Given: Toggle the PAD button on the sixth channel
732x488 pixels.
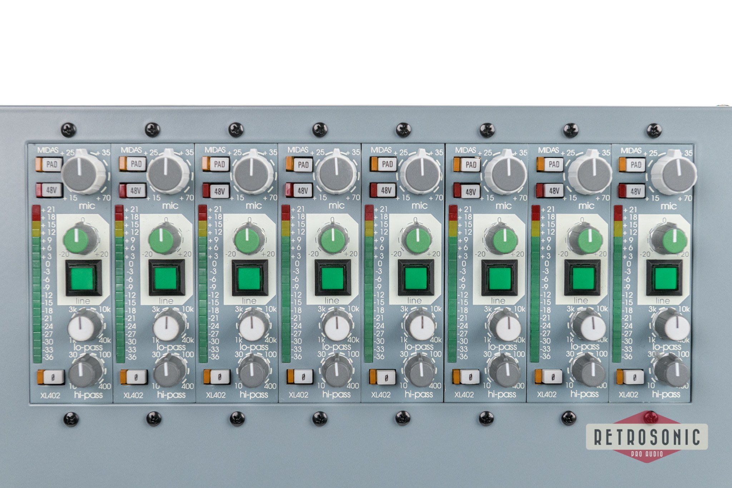Looking at the screenshot, I should click(468, 164).
